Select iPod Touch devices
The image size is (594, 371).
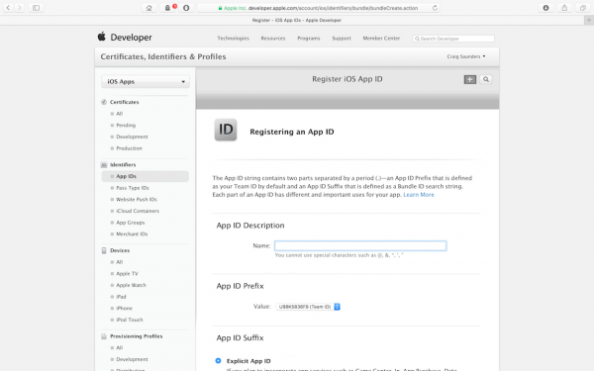click(130, 320)
